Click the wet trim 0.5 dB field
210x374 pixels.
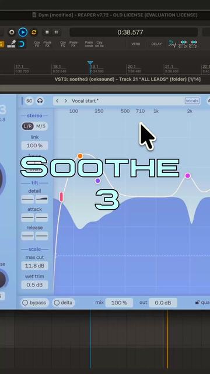34,285
